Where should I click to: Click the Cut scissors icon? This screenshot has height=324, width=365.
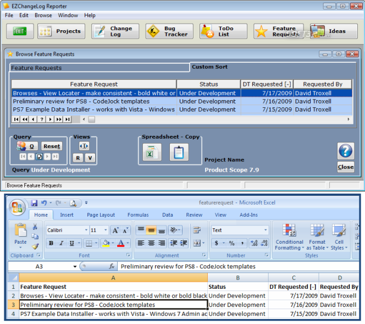click(35, 227)
